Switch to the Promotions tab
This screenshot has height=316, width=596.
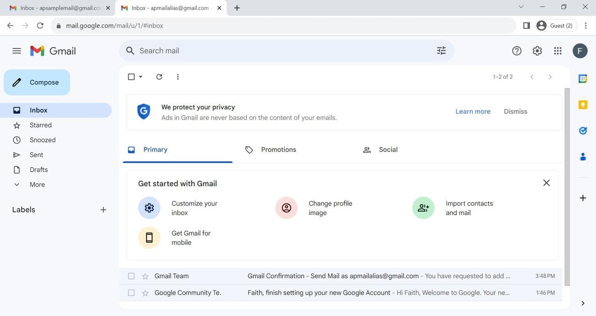pos(278,149)
